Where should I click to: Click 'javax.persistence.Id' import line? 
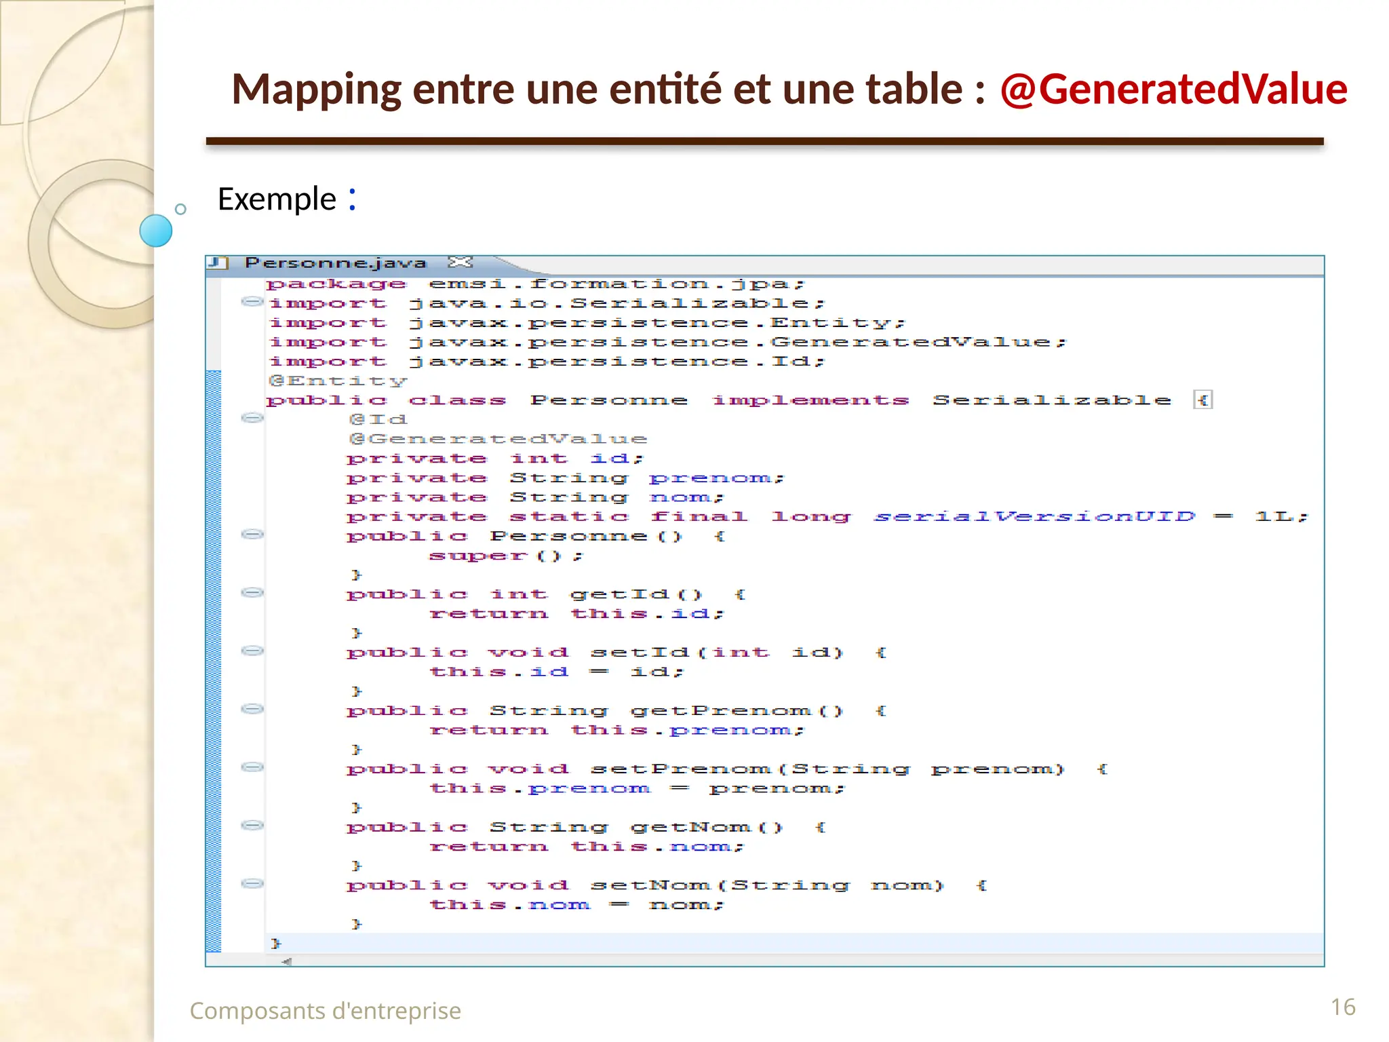tap(547, 362)
